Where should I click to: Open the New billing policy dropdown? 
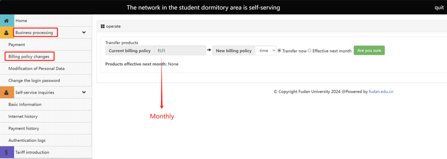click(x=265, y=51)
